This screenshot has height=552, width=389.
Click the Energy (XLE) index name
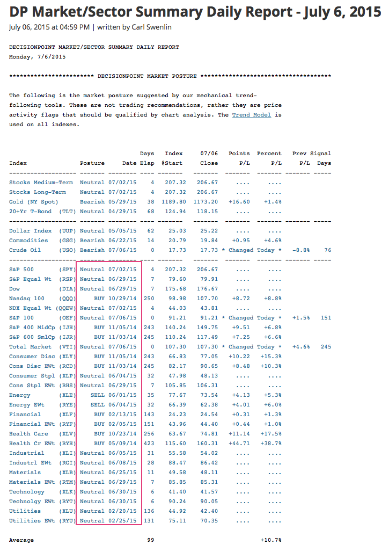coord(42,395)
